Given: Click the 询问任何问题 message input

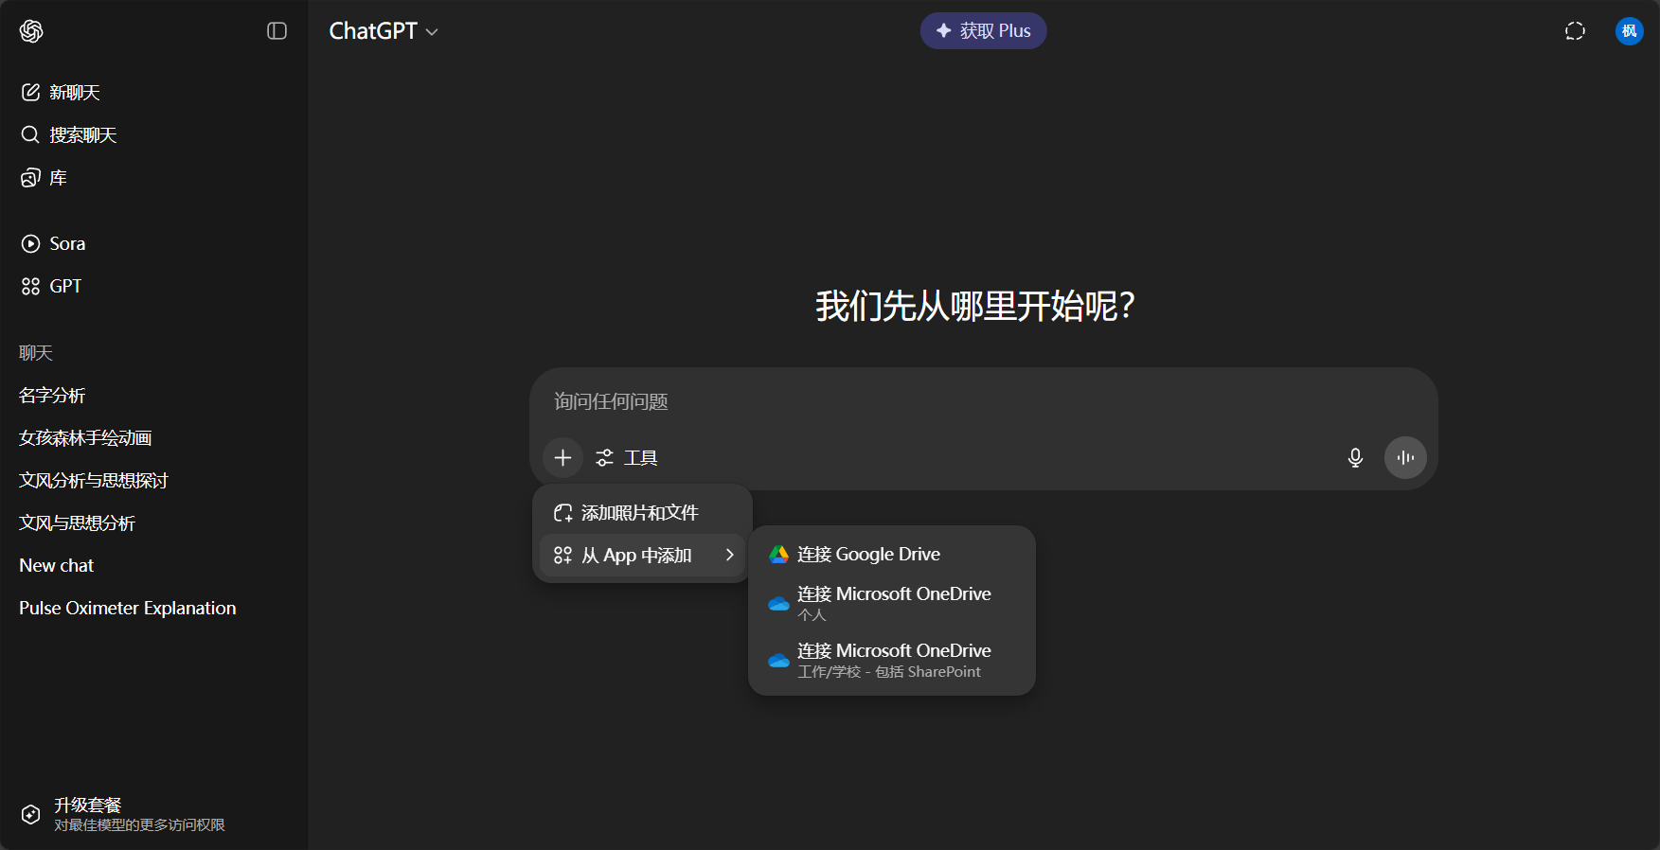Looking at the screenshot, I should tap(983, 401).
